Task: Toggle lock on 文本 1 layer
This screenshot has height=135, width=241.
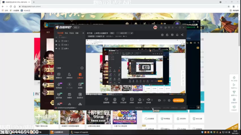Action: pyautogui.click(x=59, y=41)
